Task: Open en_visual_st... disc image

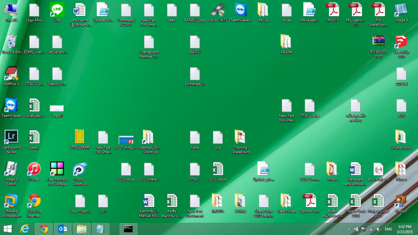Action: click(378, 171)
